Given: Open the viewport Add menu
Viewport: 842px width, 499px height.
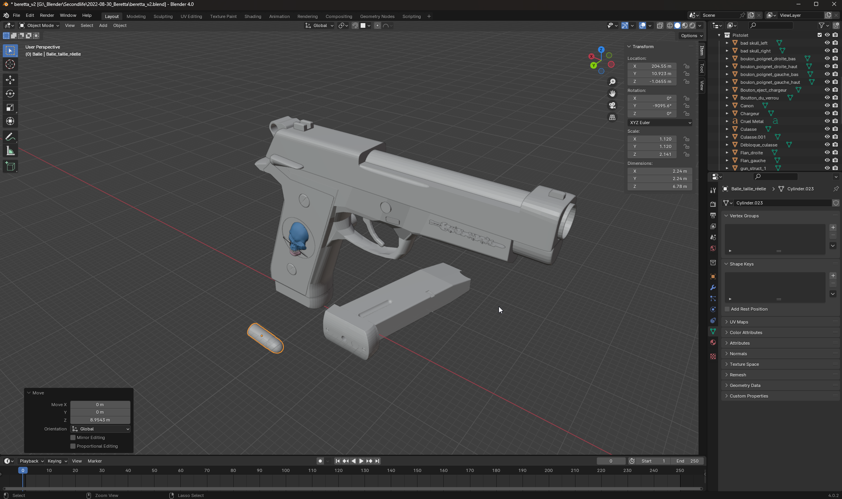Looking at the screenshot, I should coord(103,25).
